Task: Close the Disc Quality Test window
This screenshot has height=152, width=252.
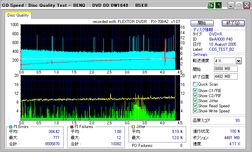Action: (x=246, y=5)
